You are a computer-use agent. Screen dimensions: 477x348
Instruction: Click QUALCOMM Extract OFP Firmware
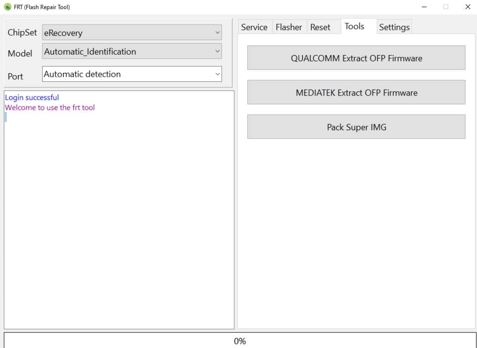356,58
